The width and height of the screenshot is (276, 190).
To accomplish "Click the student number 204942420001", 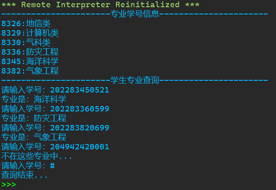I will click(79, 147).
